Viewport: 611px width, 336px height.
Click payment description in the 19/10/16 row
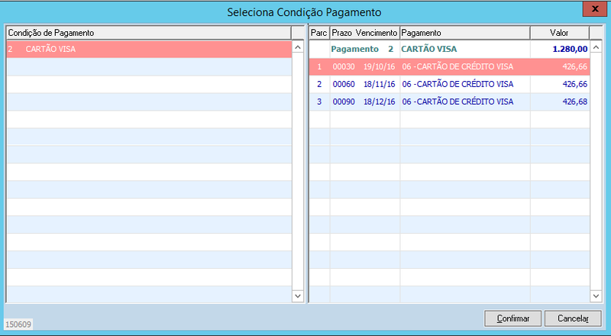click(457, 66)
